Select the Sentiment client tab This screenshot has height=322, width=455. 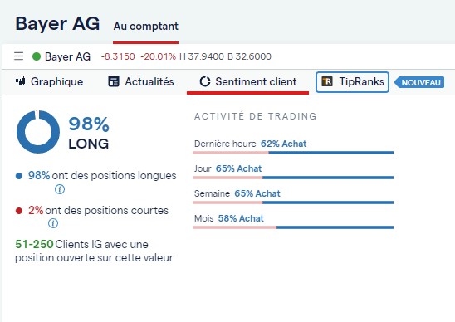(x=247, y=82)
